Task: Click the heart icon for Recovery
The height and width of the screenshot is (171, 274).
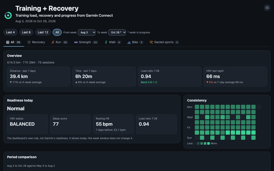Action: pos(29,42)
